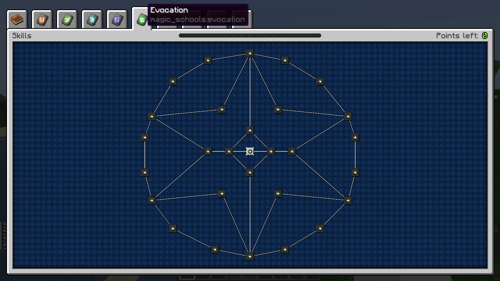Click the purple spellbook icon in the tab bar
The image size is (500, 281).
coord(117,19)
